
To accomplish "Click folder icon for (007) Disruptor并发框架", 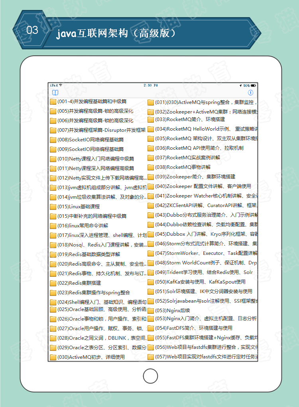I will tap(53, 130).
